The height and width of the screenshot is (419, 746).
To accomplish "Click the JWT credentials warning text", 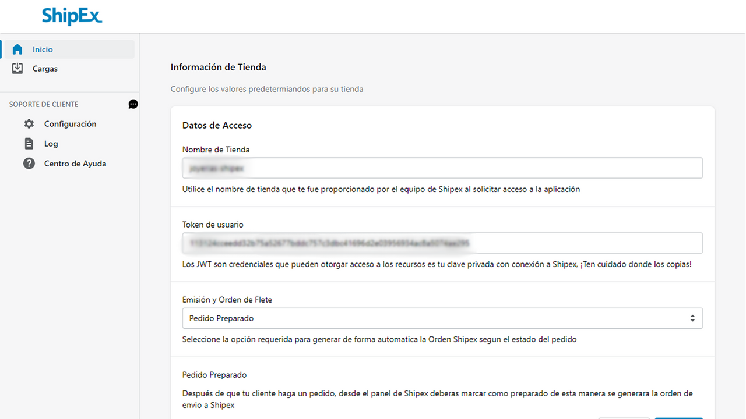I will (x=437, y=264).
